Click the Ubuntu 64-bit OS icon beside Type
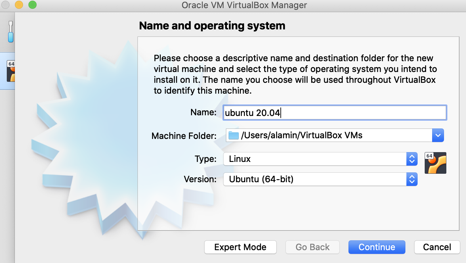466x263 pixels. tap(435, 163)
